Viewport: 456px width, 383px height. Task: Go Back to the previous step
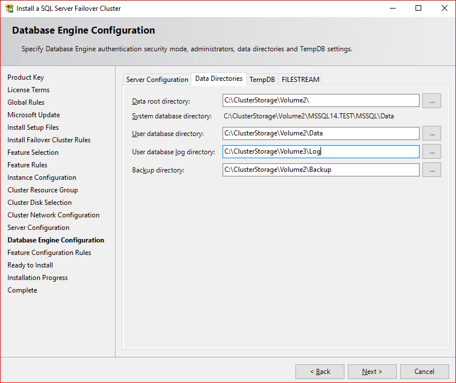pyautogui.click(x=320, y=372)
